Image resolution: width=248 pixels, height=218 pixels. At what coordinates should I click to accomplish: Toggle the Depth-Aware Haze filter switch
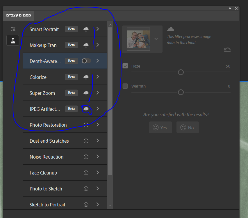coord(86,61)
